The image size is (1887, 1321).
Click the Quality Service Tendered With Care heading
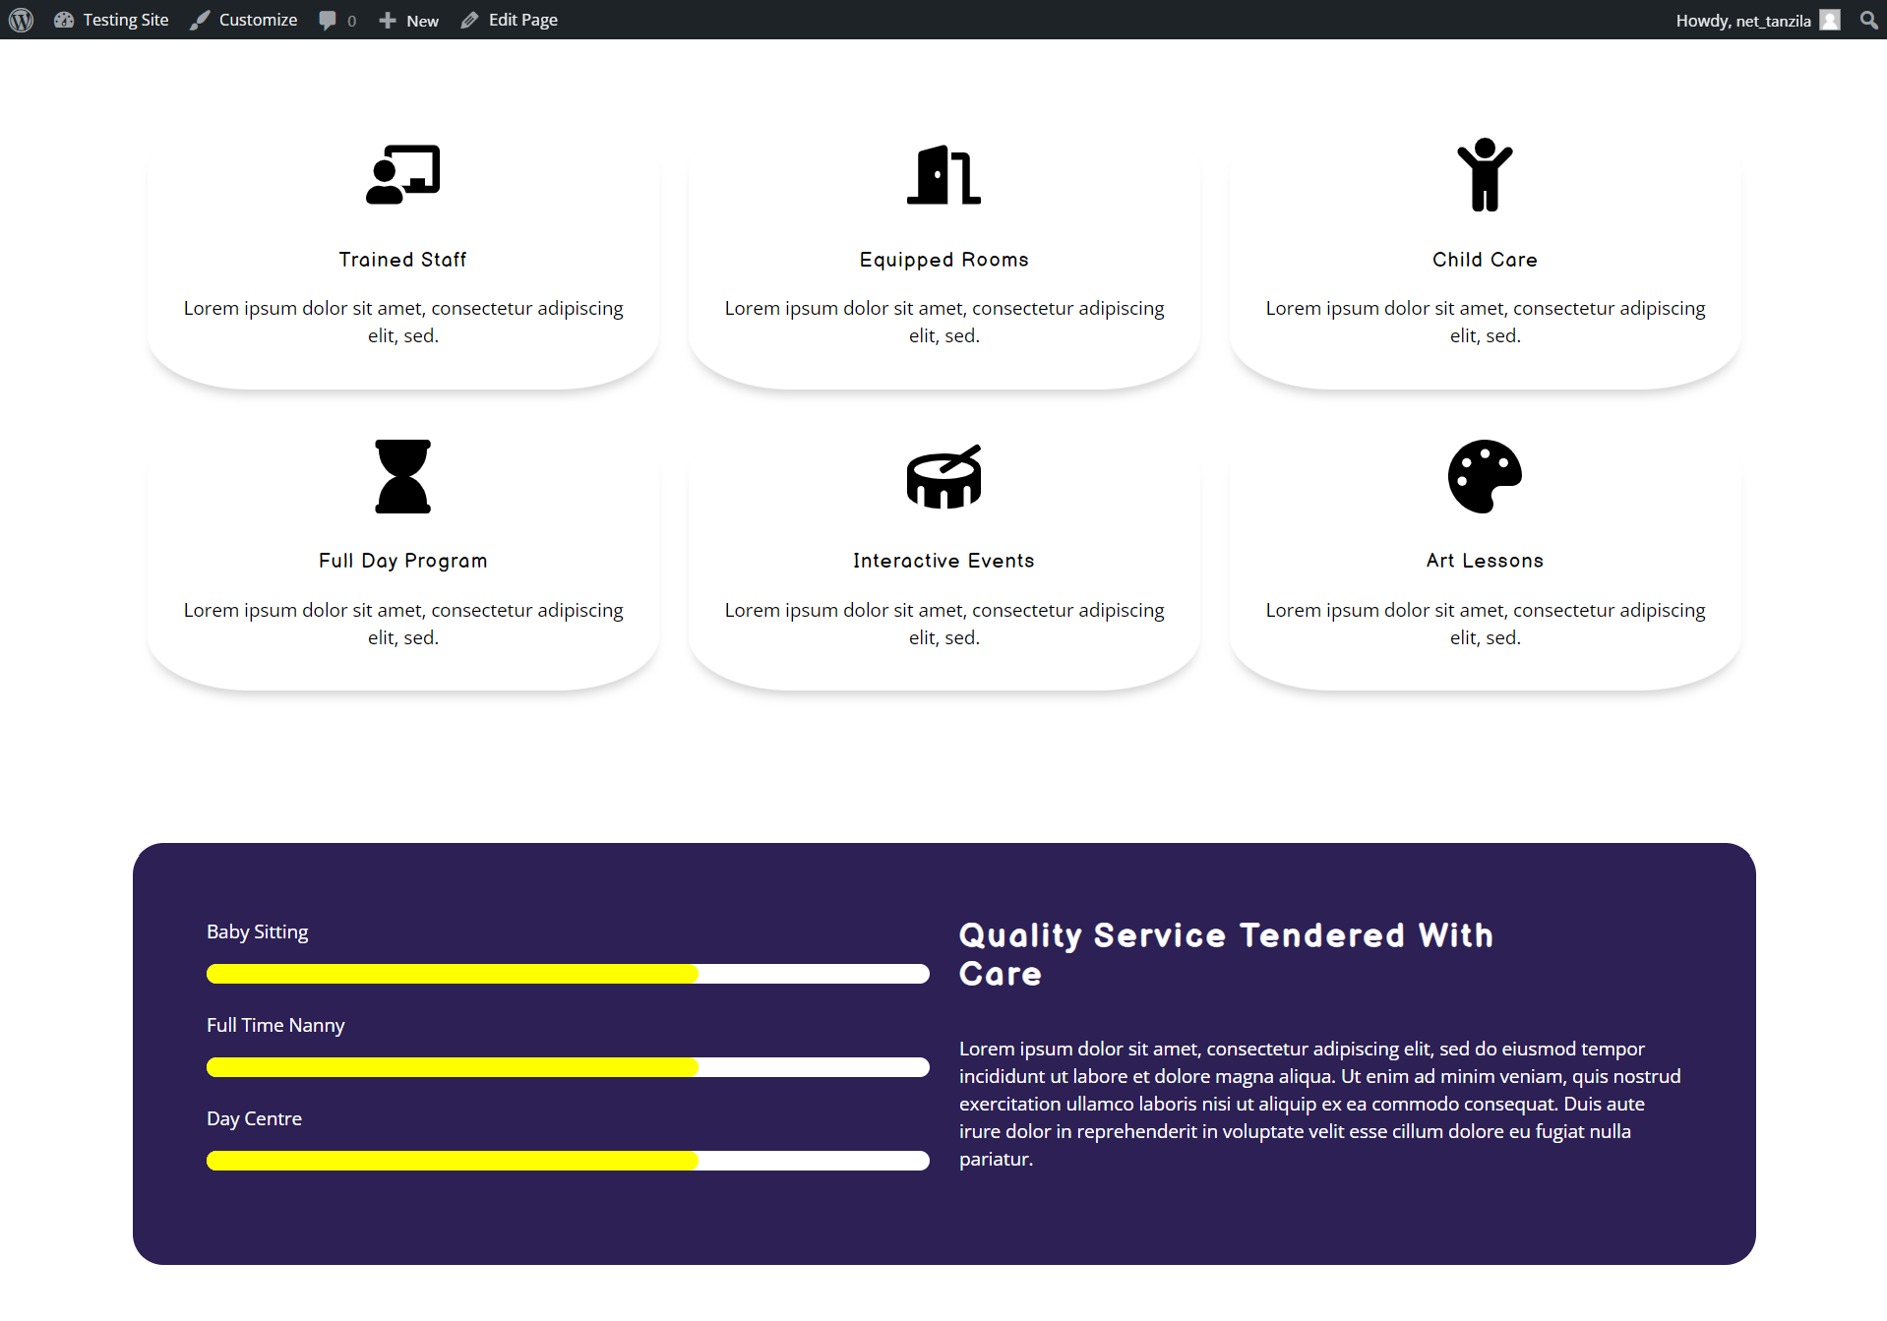pyautogui.click(x=1226, y=954)
